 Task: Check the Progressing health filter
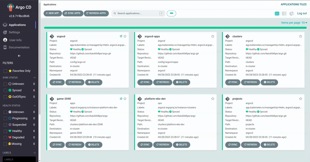click(5, 118)
